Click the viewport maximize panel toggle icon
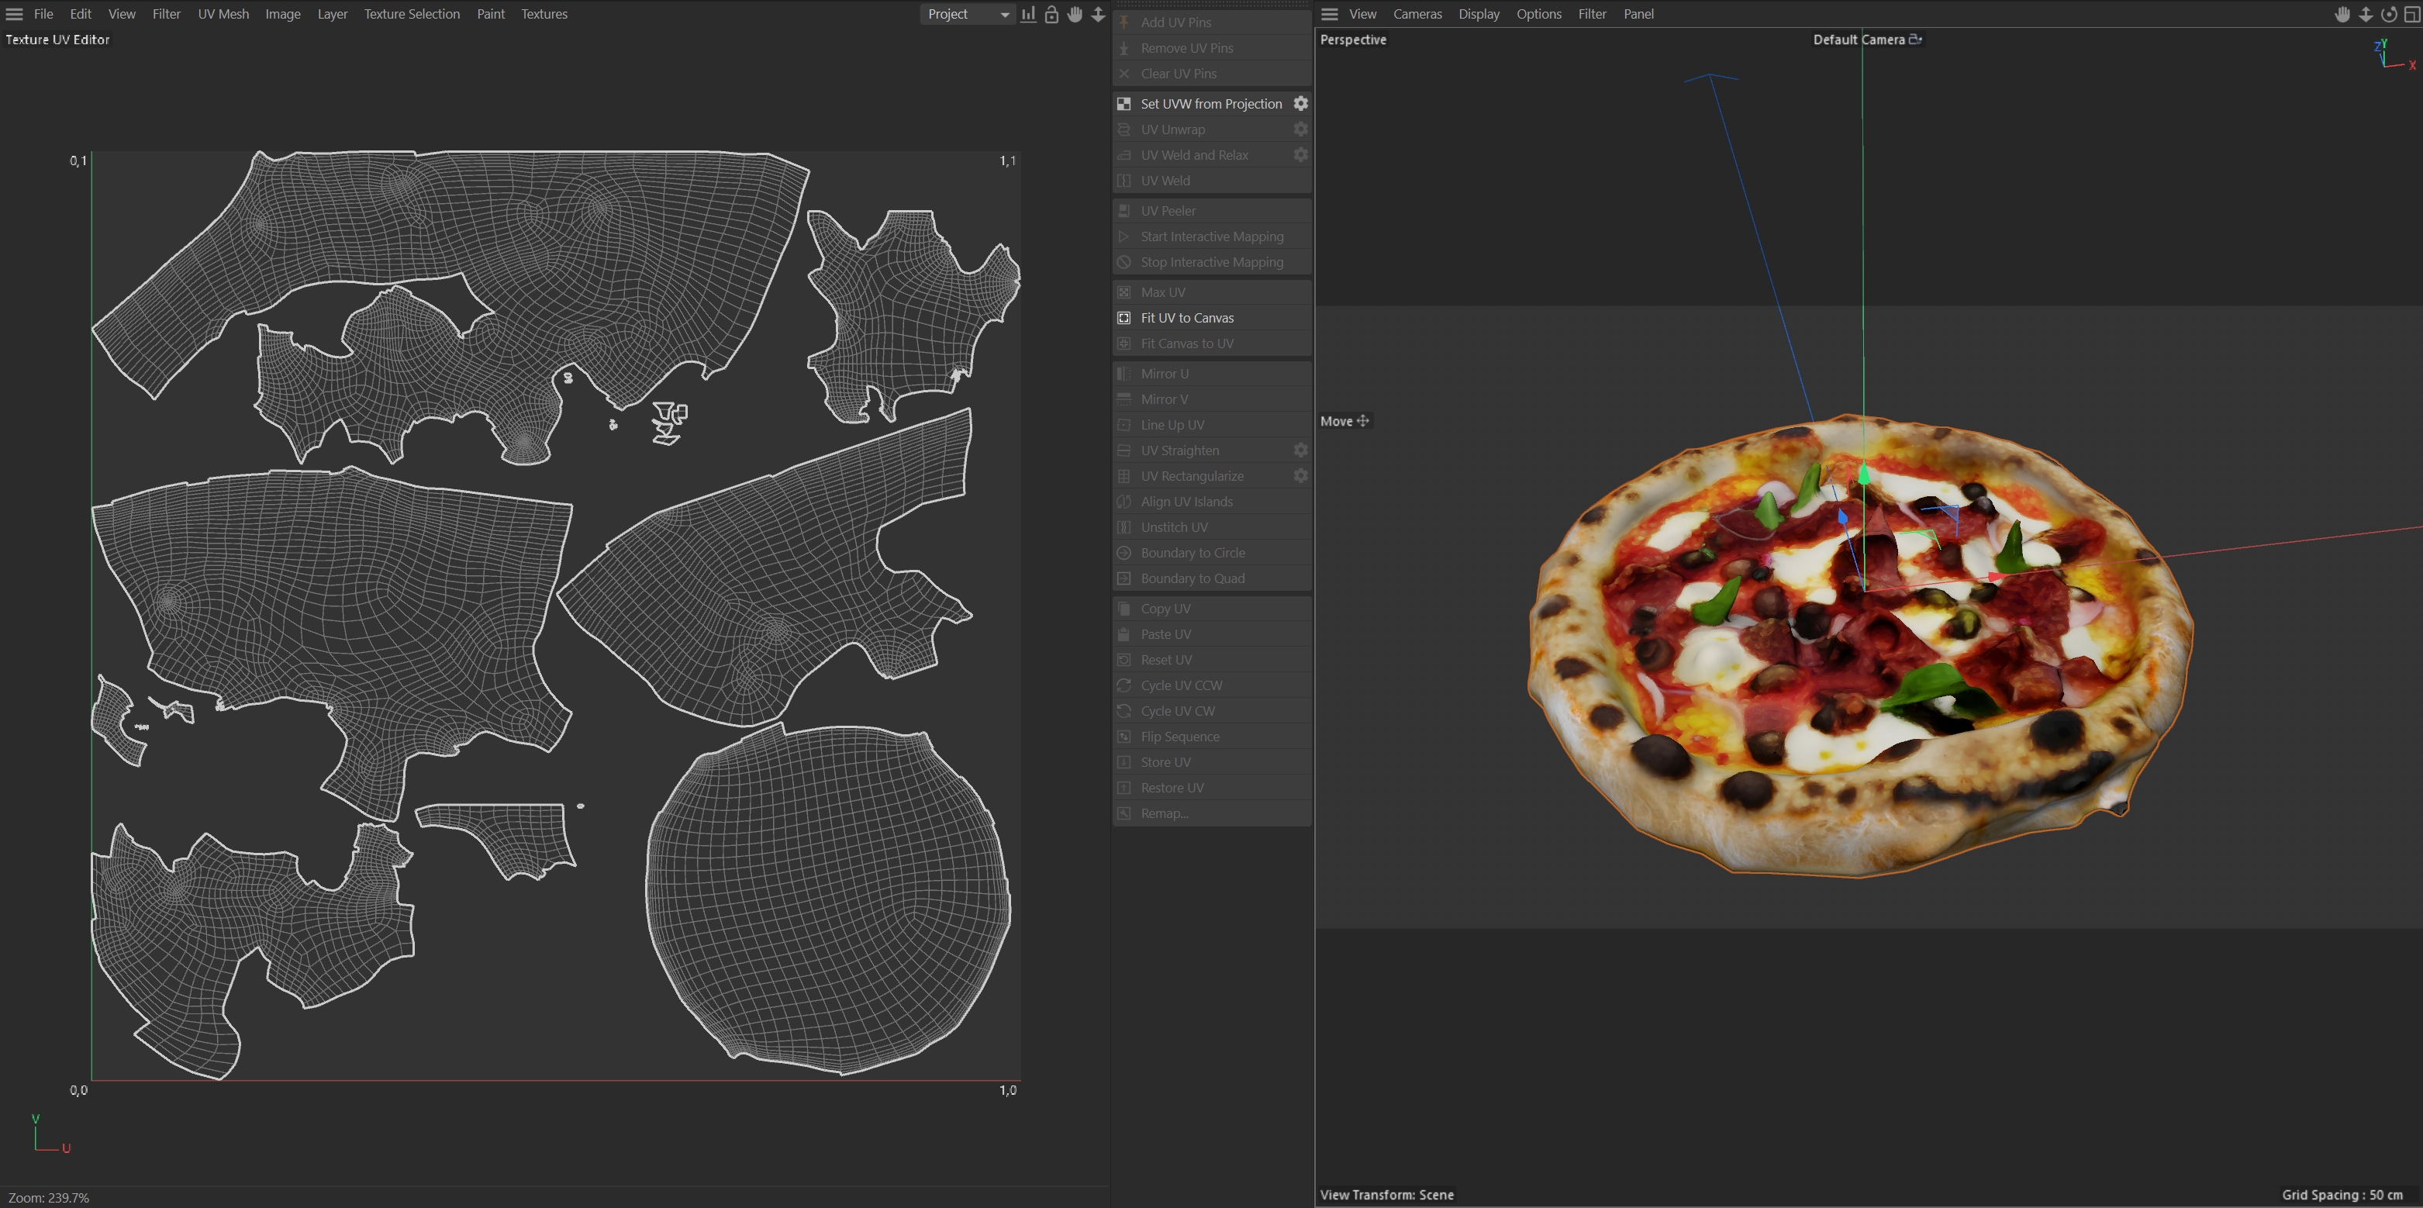Screen dimensions: 2423x1208 (x=2411, y=14)
